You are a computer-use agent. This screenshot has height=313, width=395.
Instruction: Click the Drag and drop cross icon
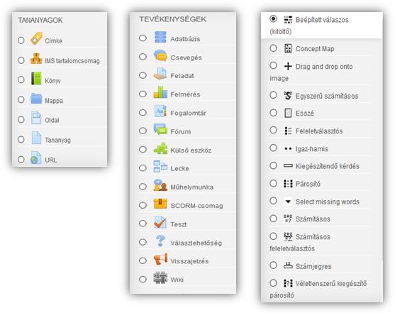288,66
